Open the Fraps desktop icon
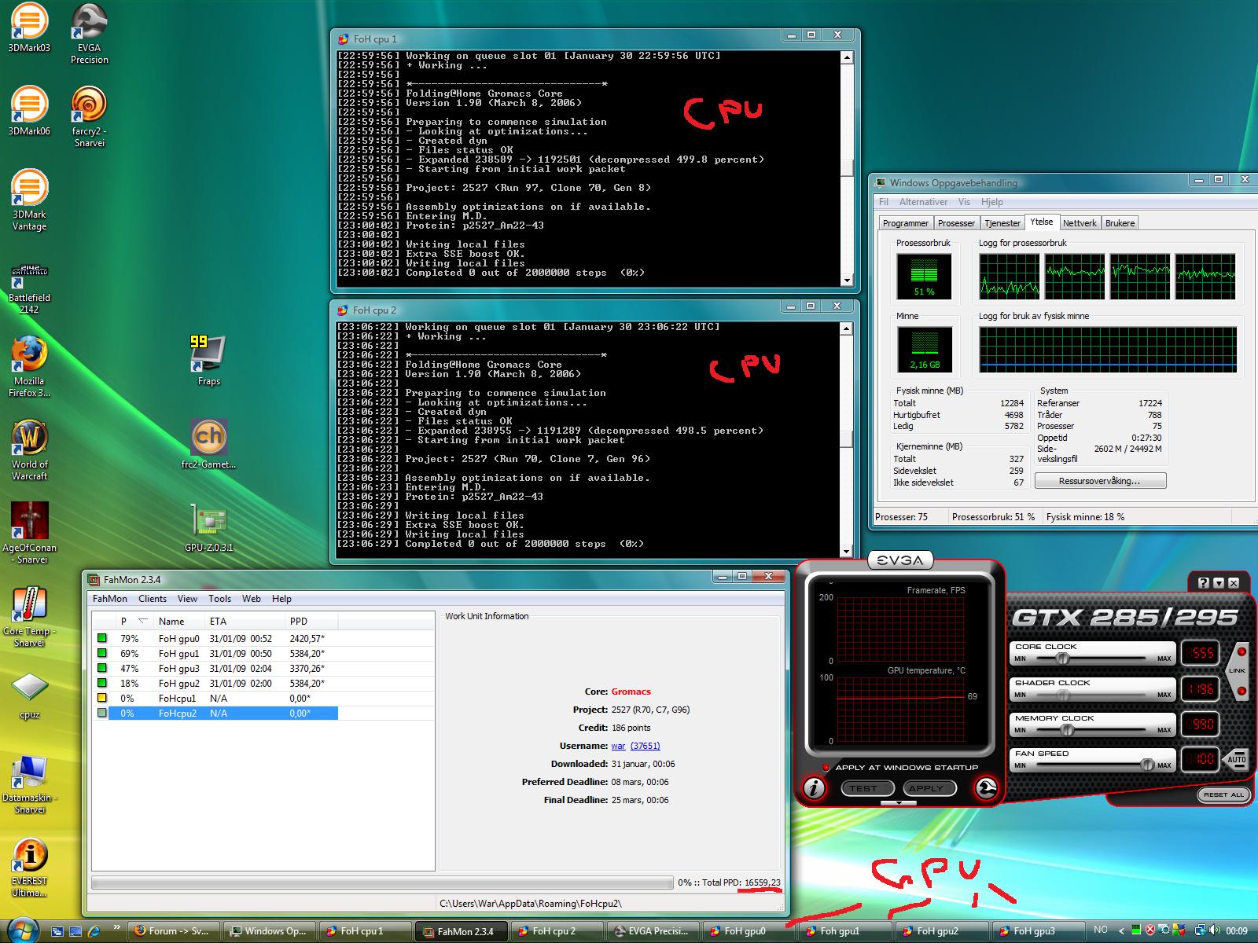The image size is (1258, 943). [208, 361]
